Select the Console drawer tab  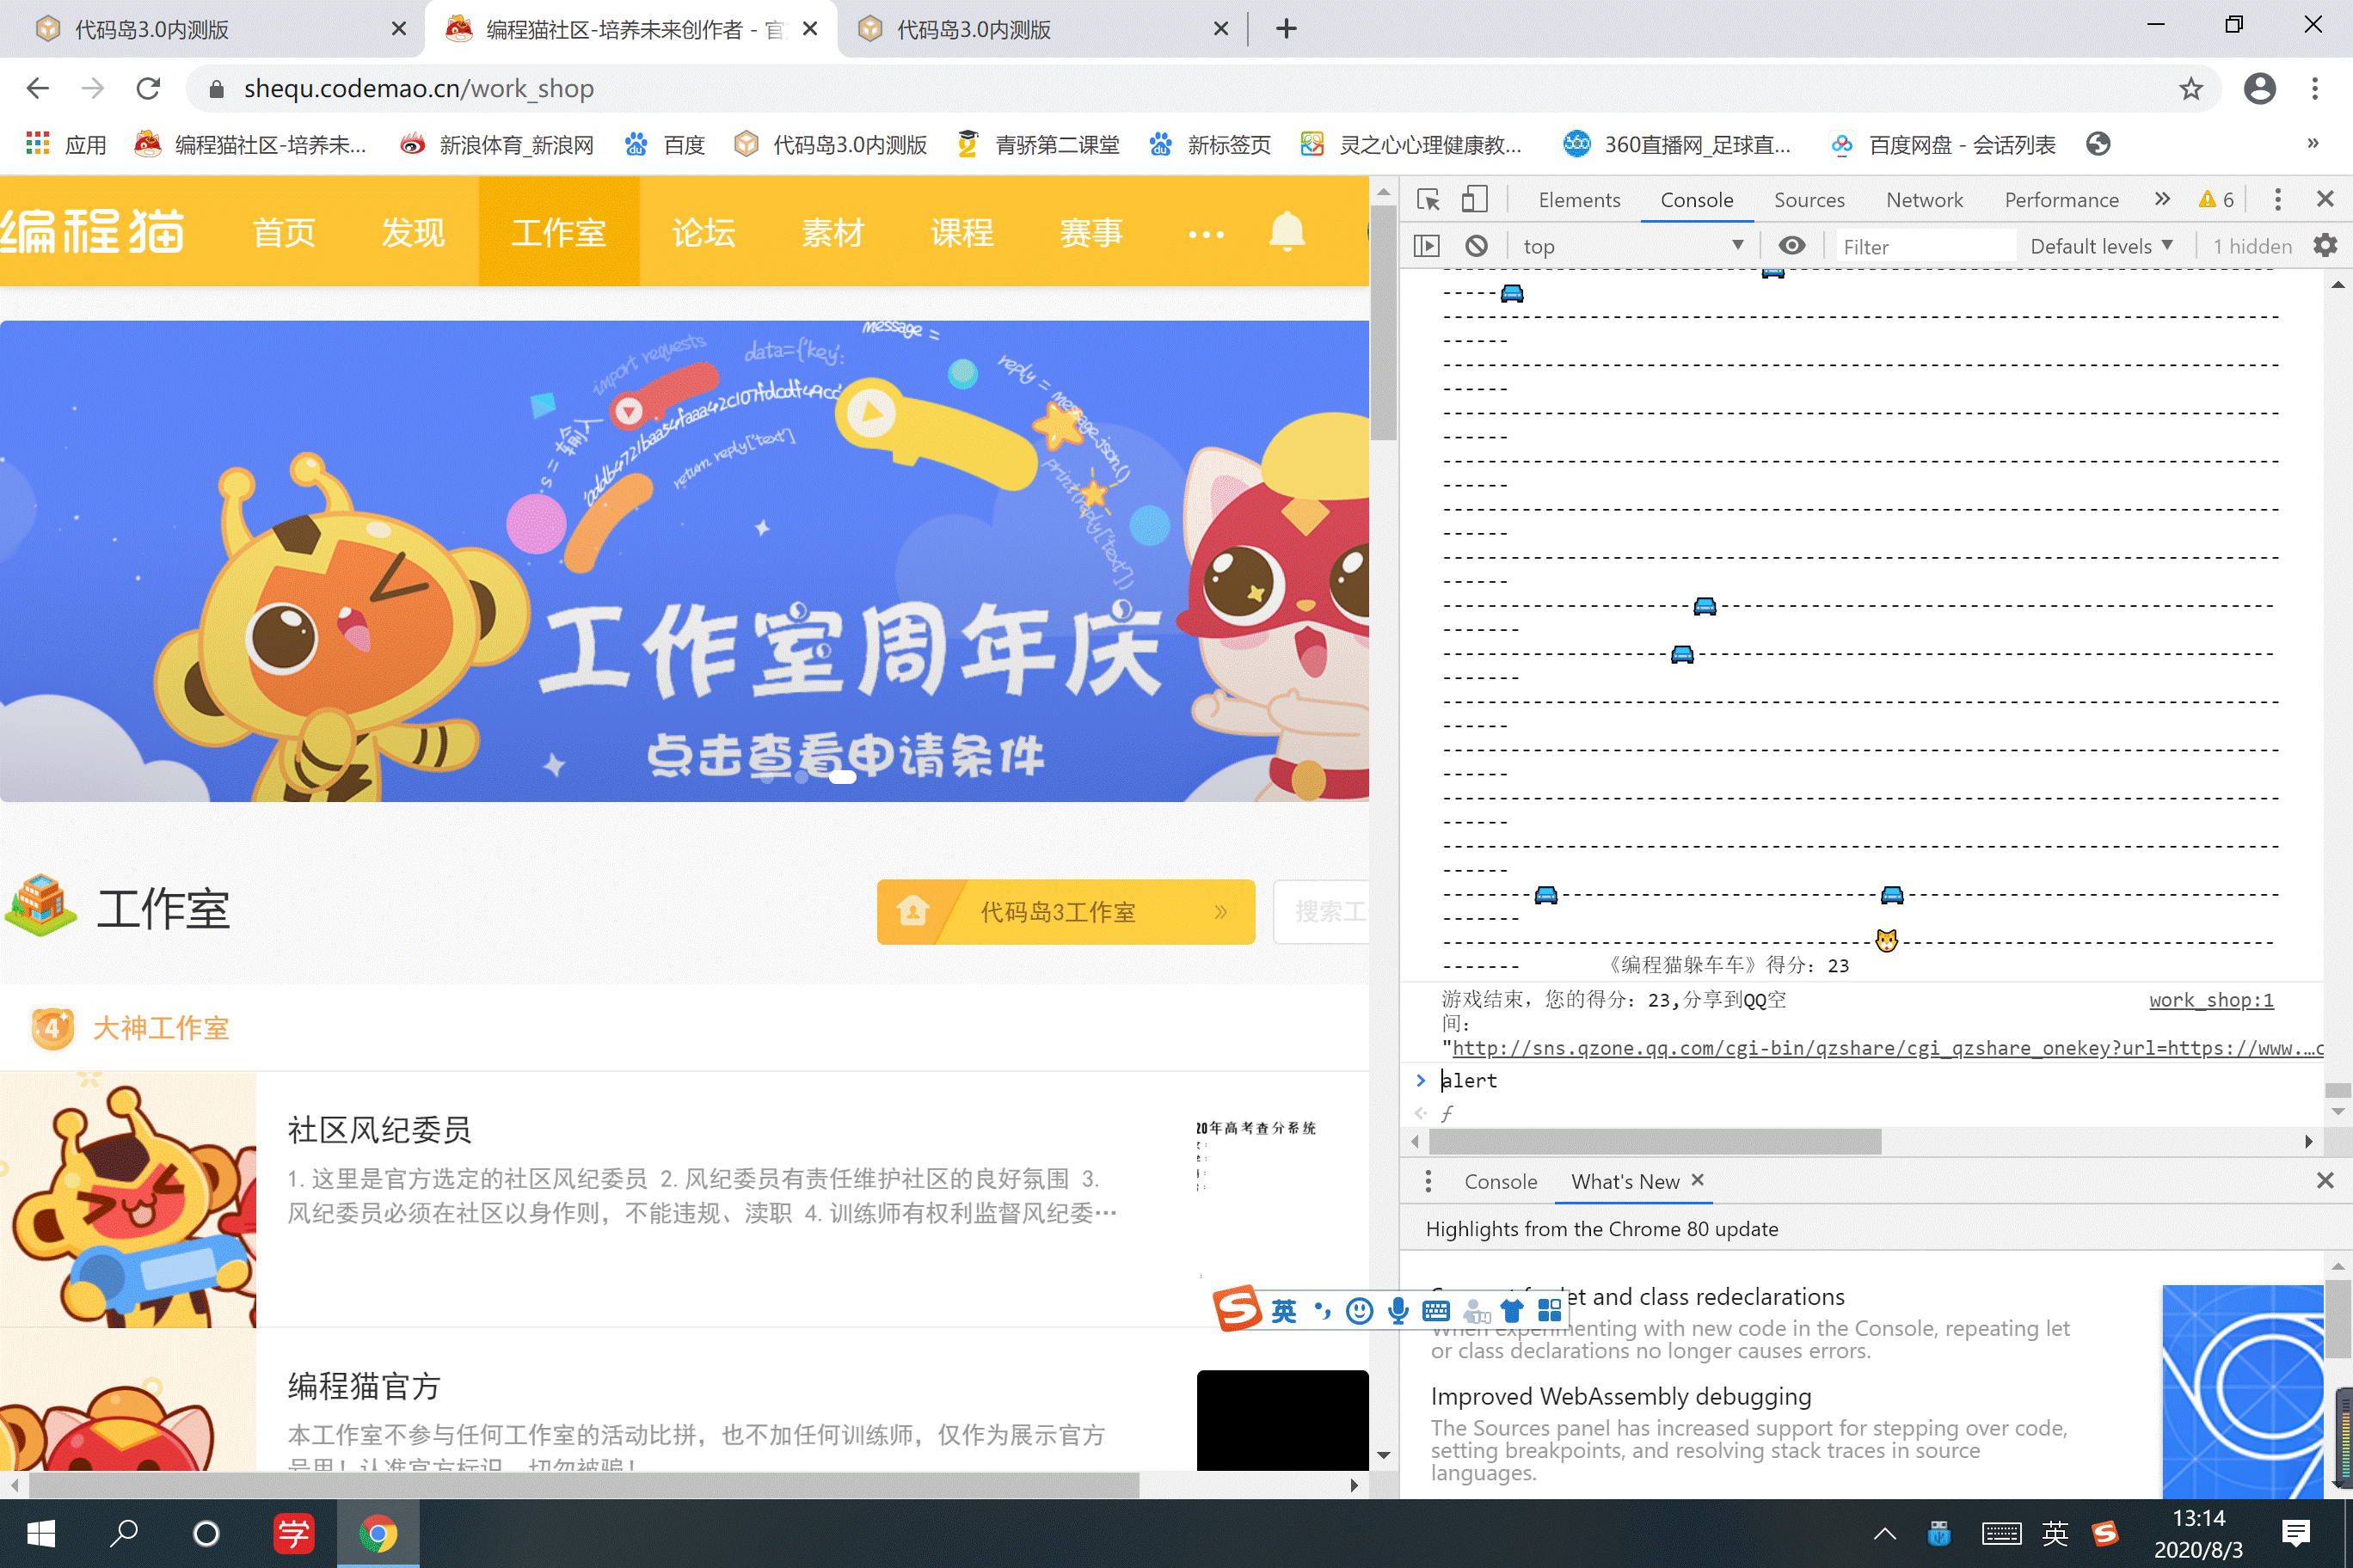(1501, 1182)
